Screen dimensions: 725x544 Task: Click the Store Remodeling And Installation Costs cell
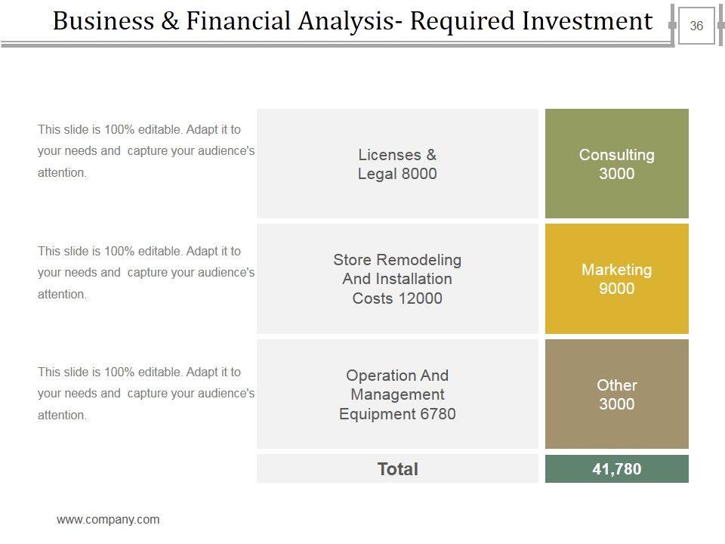[x=397, y=279]
